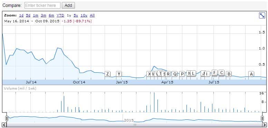The height and width of the screenshot is (128, 268).
Task: Click the Volume (mil / 1wk) label
Action: (20, 89)
